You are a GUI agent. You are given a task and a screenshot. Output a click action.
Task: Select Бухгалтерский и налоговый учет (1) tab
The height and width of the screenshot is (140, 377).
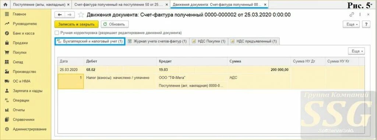[x=90, y=41]
